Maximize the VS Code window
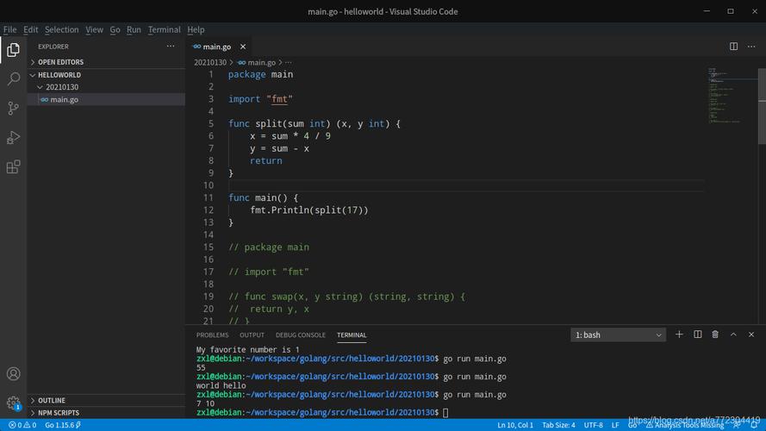This screenshot has height=431, width=766. click(x=731, y=10)
